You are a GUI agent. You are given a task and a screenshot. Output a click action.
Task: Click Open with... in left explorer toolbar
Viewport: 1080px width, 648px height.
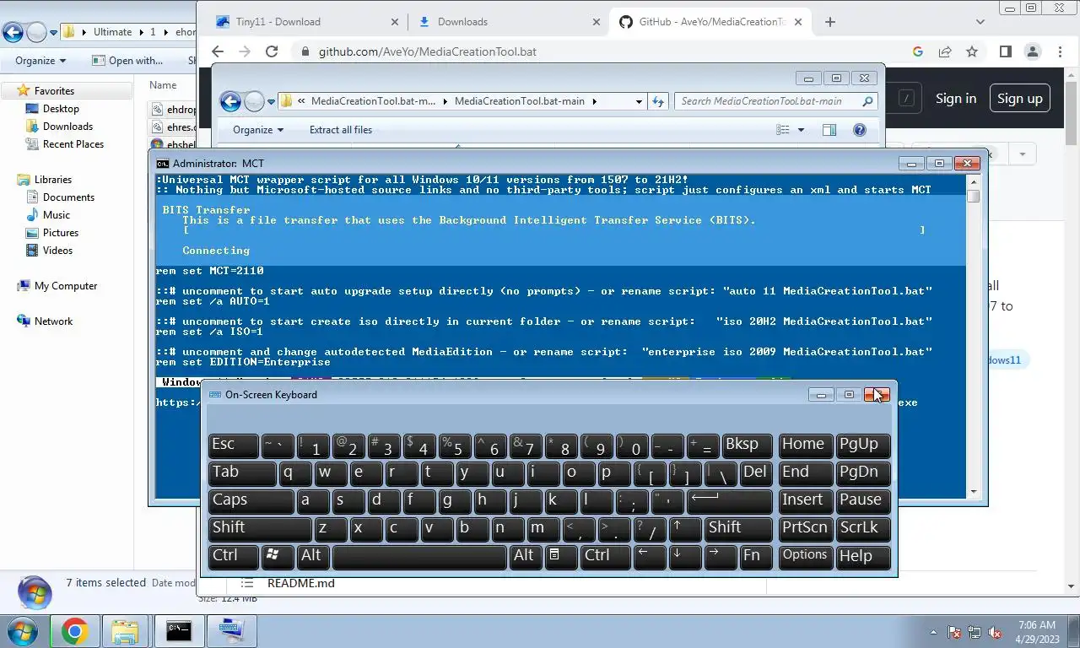tap(127, 61)
